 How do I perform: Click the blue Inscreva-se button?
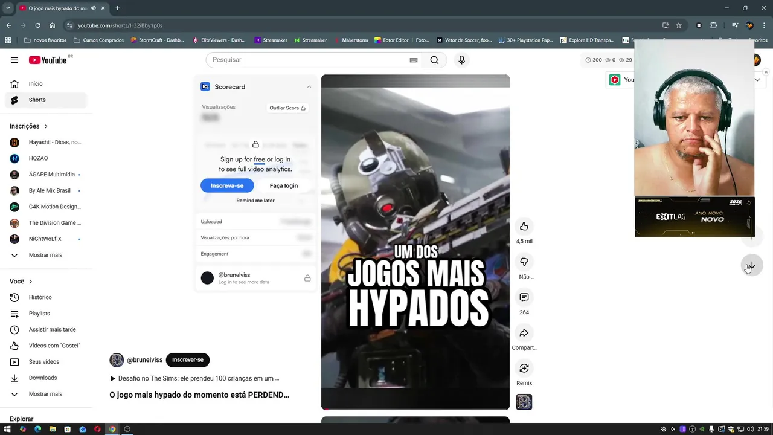[x=227, y=185]
